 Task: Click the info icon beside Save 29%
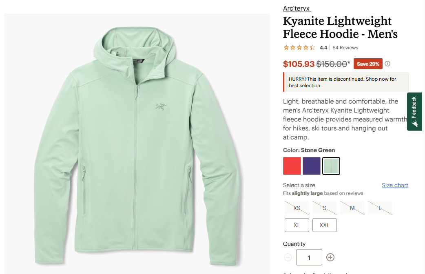pos(387,64)
